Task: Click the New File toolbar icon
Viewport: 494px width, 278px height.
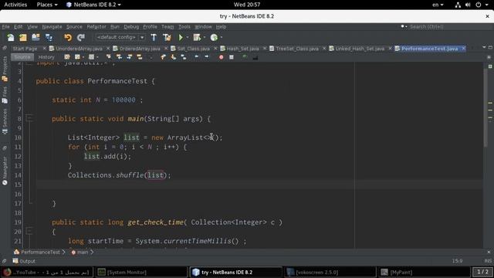Action: 10,38
